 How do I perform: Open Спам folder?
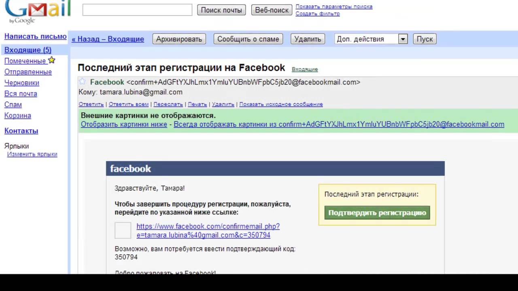tap(13, 105)
